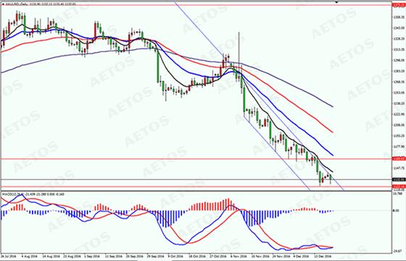Click the red 1160 price tag on price axis
The width and height of the screenshot is (406, 261).
pyautogui.click(x=399, y=159)
